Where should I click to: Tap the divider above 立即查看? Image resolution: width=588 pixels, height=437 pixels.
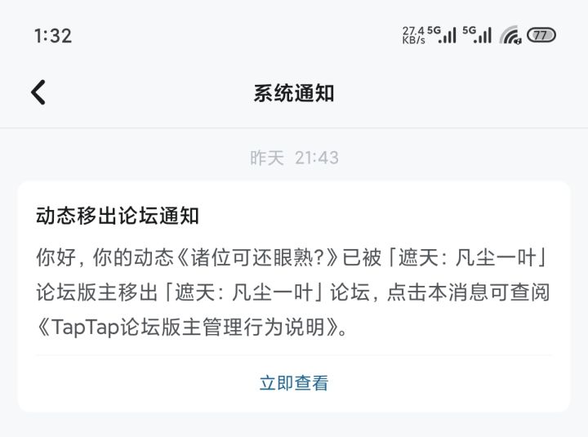[294, 355]
